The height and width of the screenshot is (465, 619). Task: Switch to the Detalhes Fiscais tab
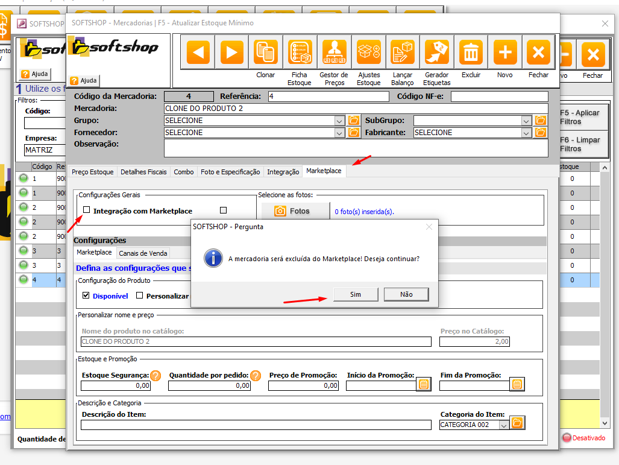click(x=143, y=172)
